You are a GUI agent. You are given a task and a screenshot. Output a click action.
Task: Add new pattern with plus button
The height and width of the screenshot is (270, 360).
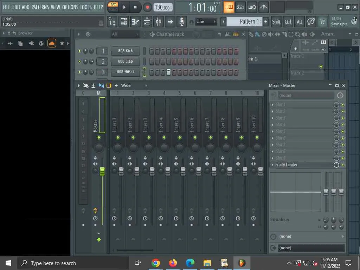pyautogui.click(x=266, y=21)
